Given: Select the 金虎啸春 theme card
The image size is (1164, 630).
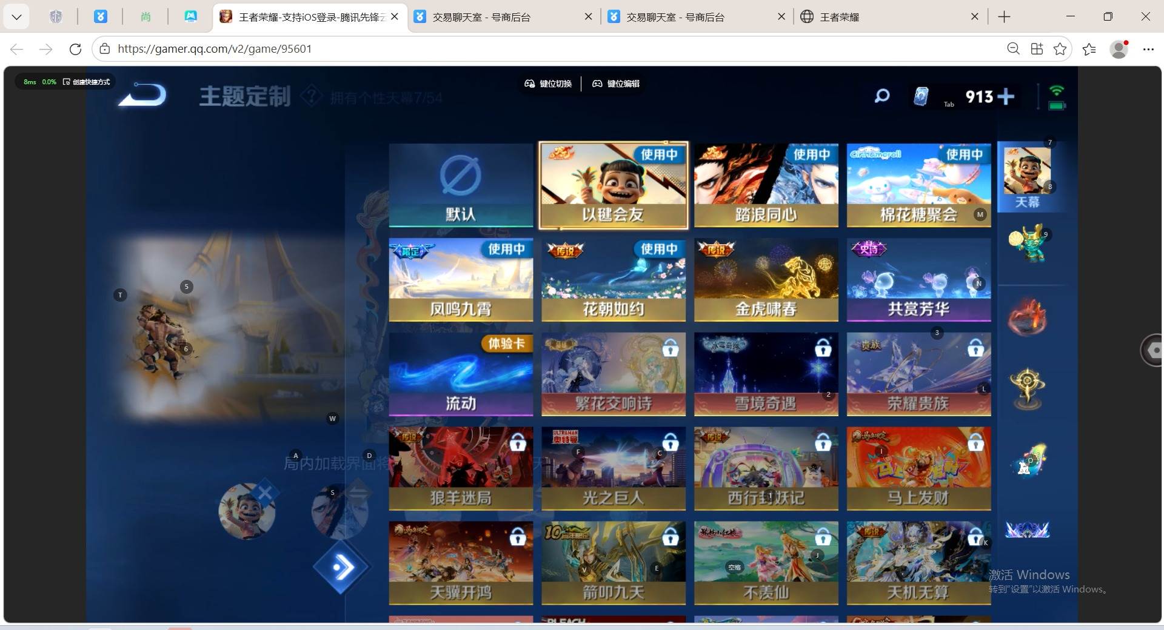Looking at the screenshot, I should click(766, 280).
